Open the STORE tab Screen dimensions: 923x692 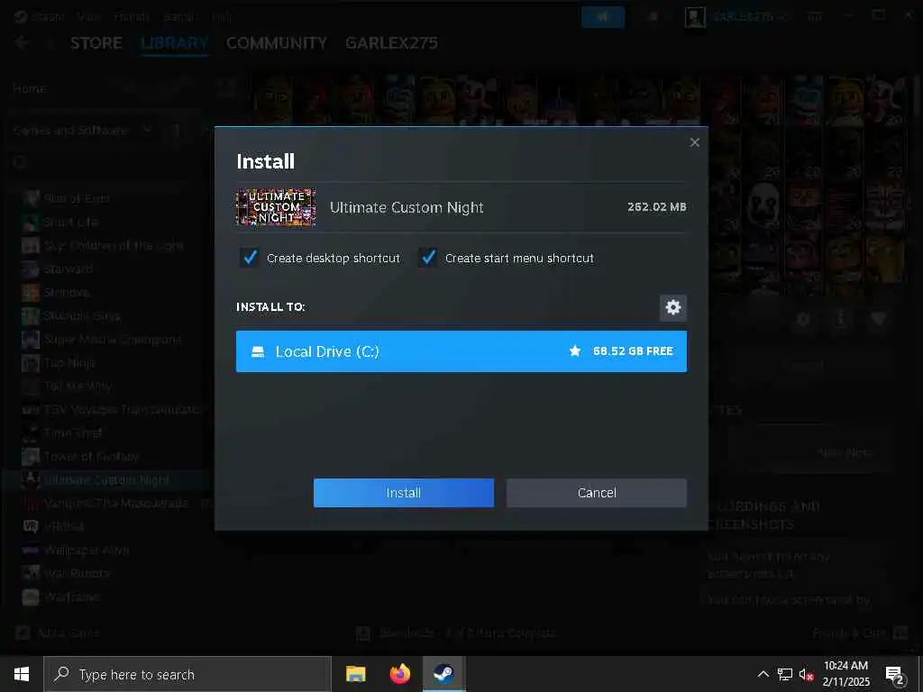(x=96, y=43)
